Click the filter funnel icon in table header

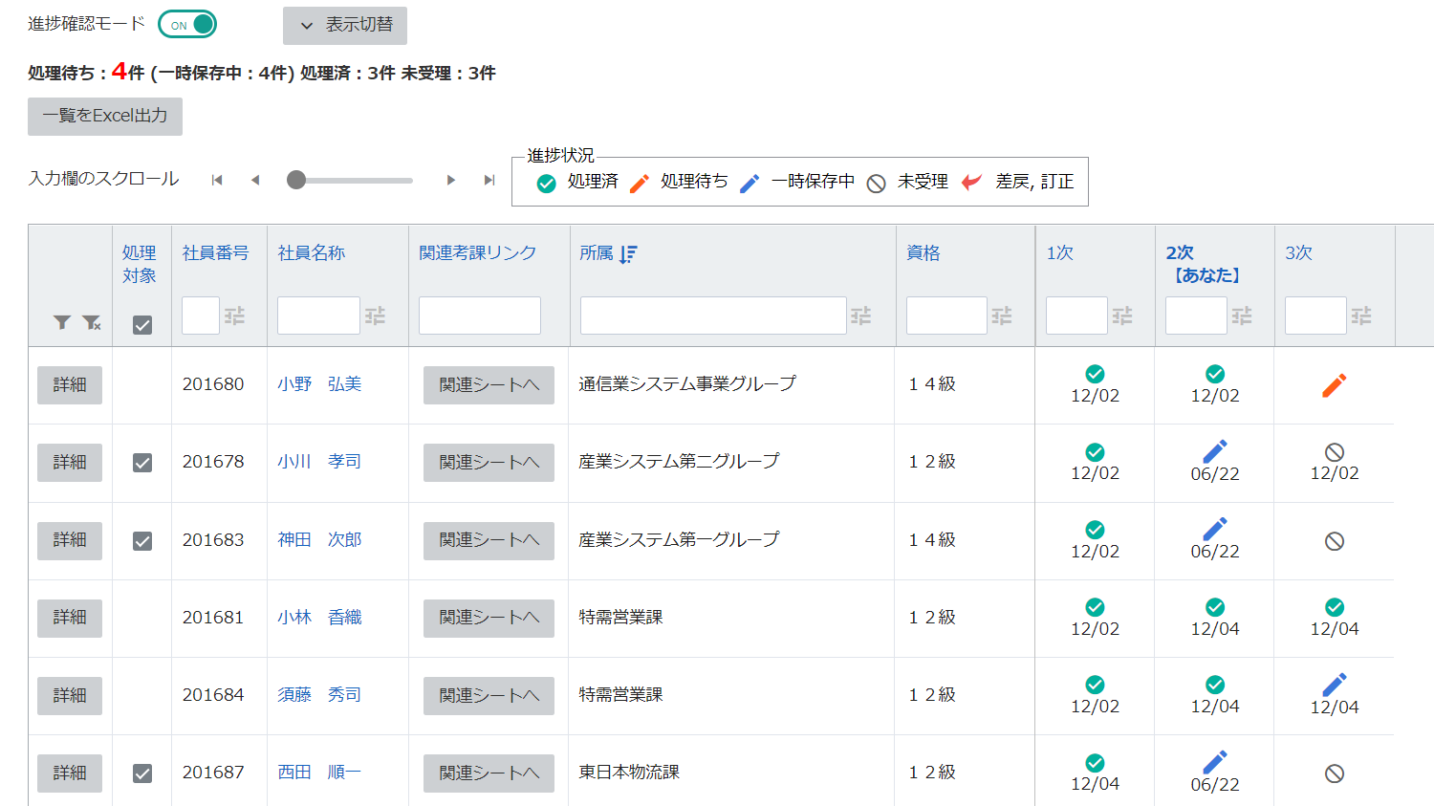62,323
